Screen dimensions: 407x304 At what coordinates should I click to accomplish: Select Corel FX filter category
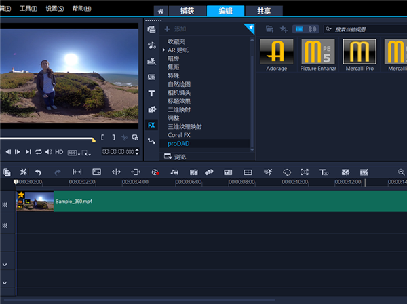point(179,135)
